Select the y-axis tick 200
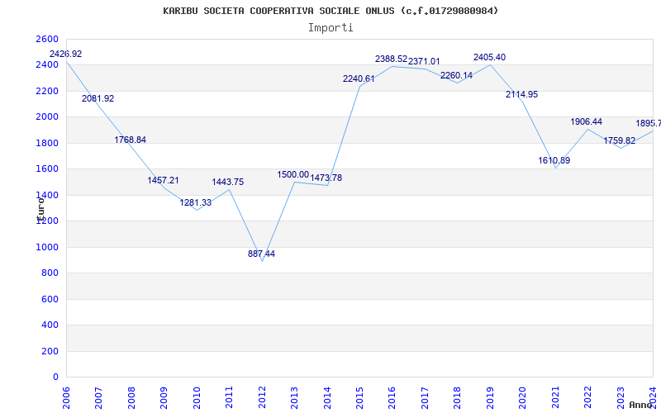The height and width of the screenshot is (413, 661). coord(50,351)
